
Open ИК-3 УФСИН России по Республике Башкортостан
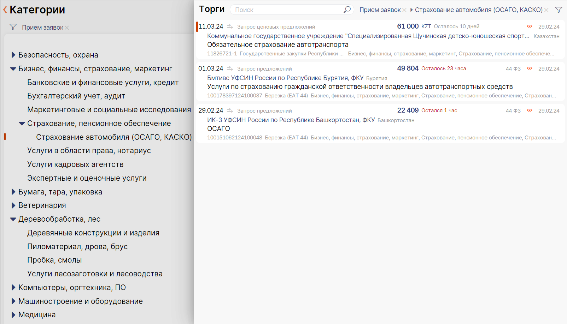291,120
